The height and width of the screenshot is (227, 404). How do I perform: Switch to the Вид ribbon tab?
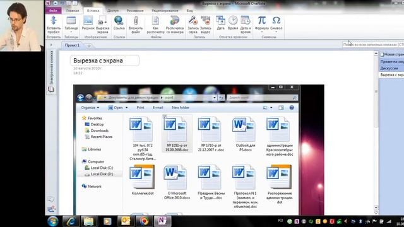click(189, 11)
